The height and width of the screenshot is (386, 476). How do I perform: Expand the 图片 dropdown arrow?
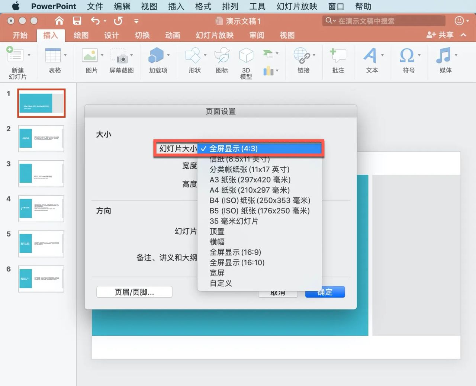(102, 55)
